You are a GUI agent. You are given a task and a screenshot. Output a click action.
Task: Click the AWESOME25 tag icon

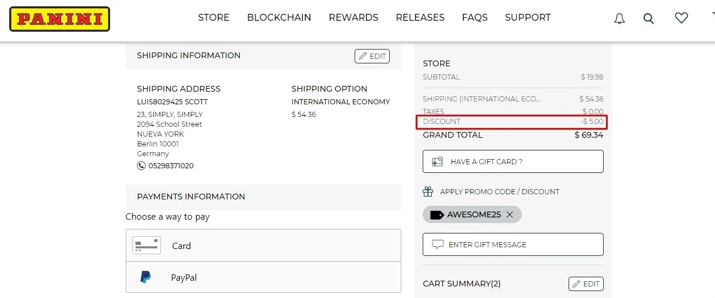pyautogui.click(x=437, y=214)
